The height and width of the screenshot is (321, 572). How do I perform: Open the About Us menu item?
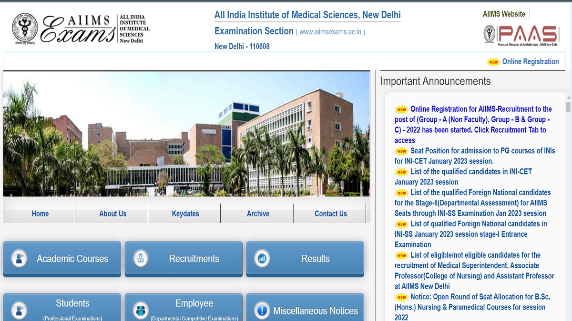(112, 214)
